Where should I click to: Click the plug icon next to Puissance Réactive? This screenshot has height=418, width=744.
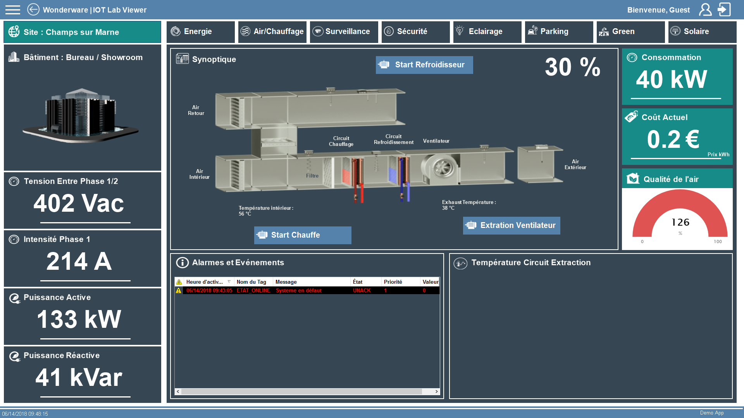[15, 356]
